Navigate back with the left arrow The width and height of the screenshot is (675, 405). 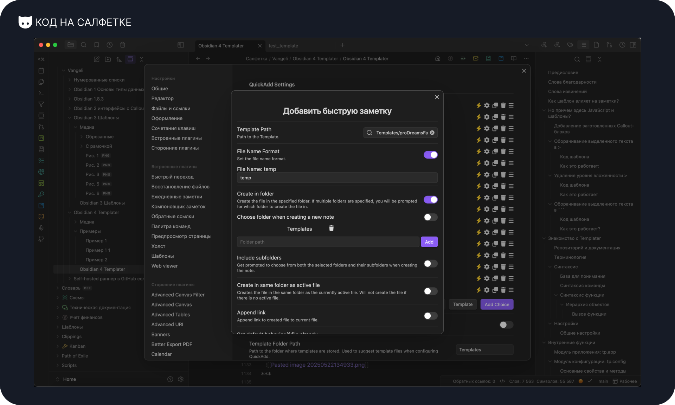198,59
